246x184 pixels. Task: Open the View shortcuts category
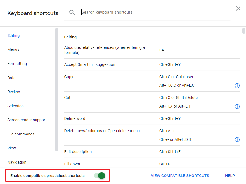pos(11,148)
